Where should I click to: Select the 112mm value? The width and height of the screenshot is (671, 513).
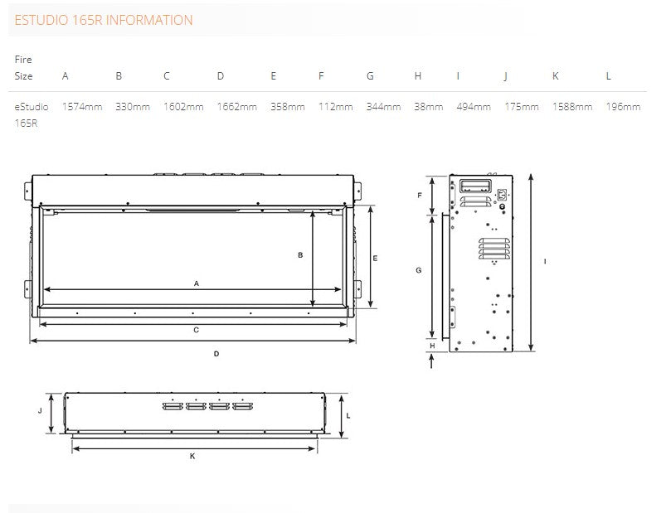[x=335, y=106]
